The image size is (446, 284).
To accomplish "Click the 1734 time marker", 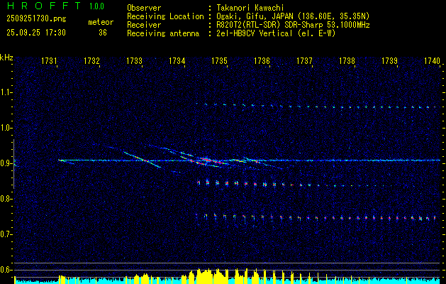I will [x=177, y=61].
